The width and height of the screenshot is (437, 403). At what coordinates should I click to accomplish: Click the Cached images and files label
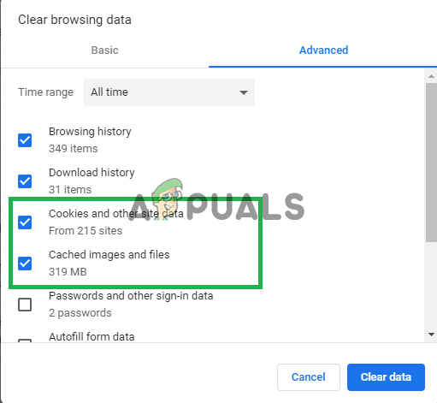(109, 255)
